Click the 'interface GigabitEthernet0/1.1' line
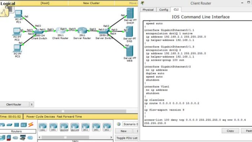This screenshot has height=142, width=252. [169, 30]
